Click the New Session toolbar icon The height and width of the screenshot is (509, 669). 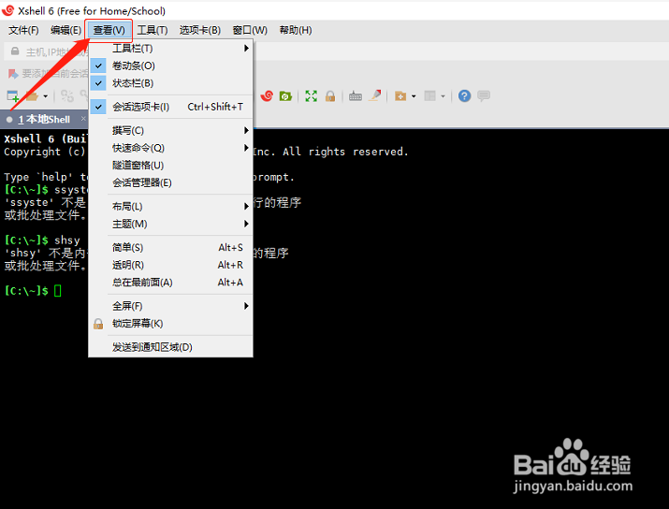tap(13, 96)
